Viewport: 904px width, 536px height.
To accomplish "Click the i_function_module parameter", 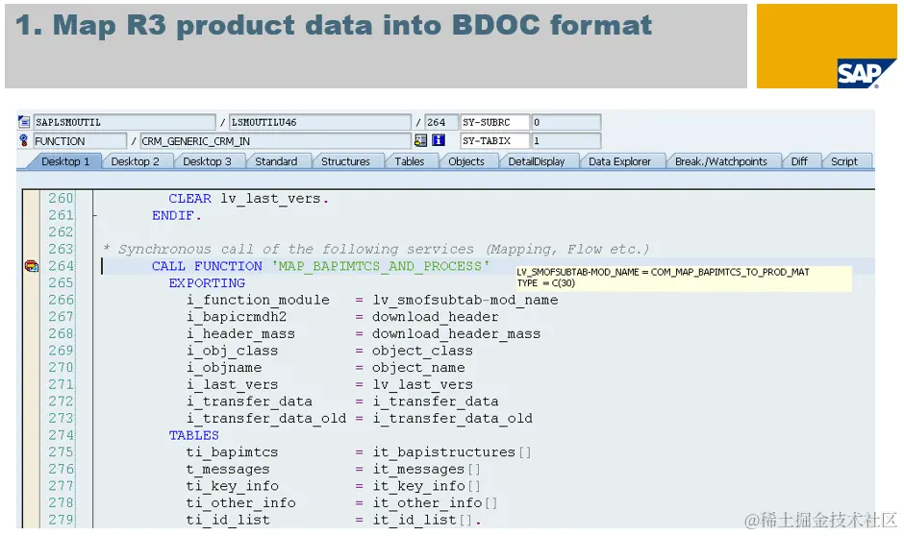I will click(x=258, y=300).
